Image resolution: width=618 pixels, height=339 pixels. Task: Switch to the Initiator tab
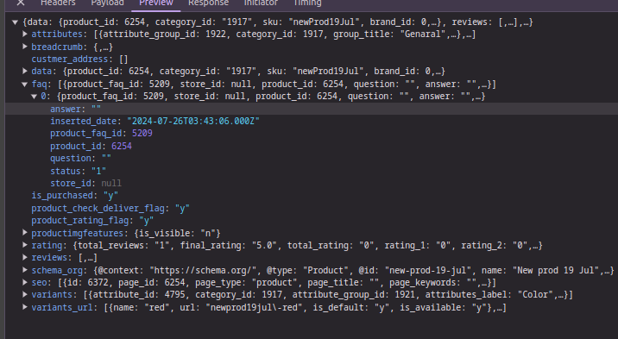pos(261,3)
